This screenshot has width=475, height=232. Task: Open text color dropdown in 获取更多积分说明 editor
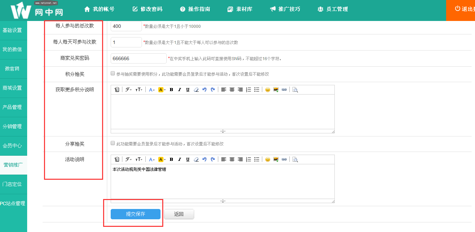[152, 90]
